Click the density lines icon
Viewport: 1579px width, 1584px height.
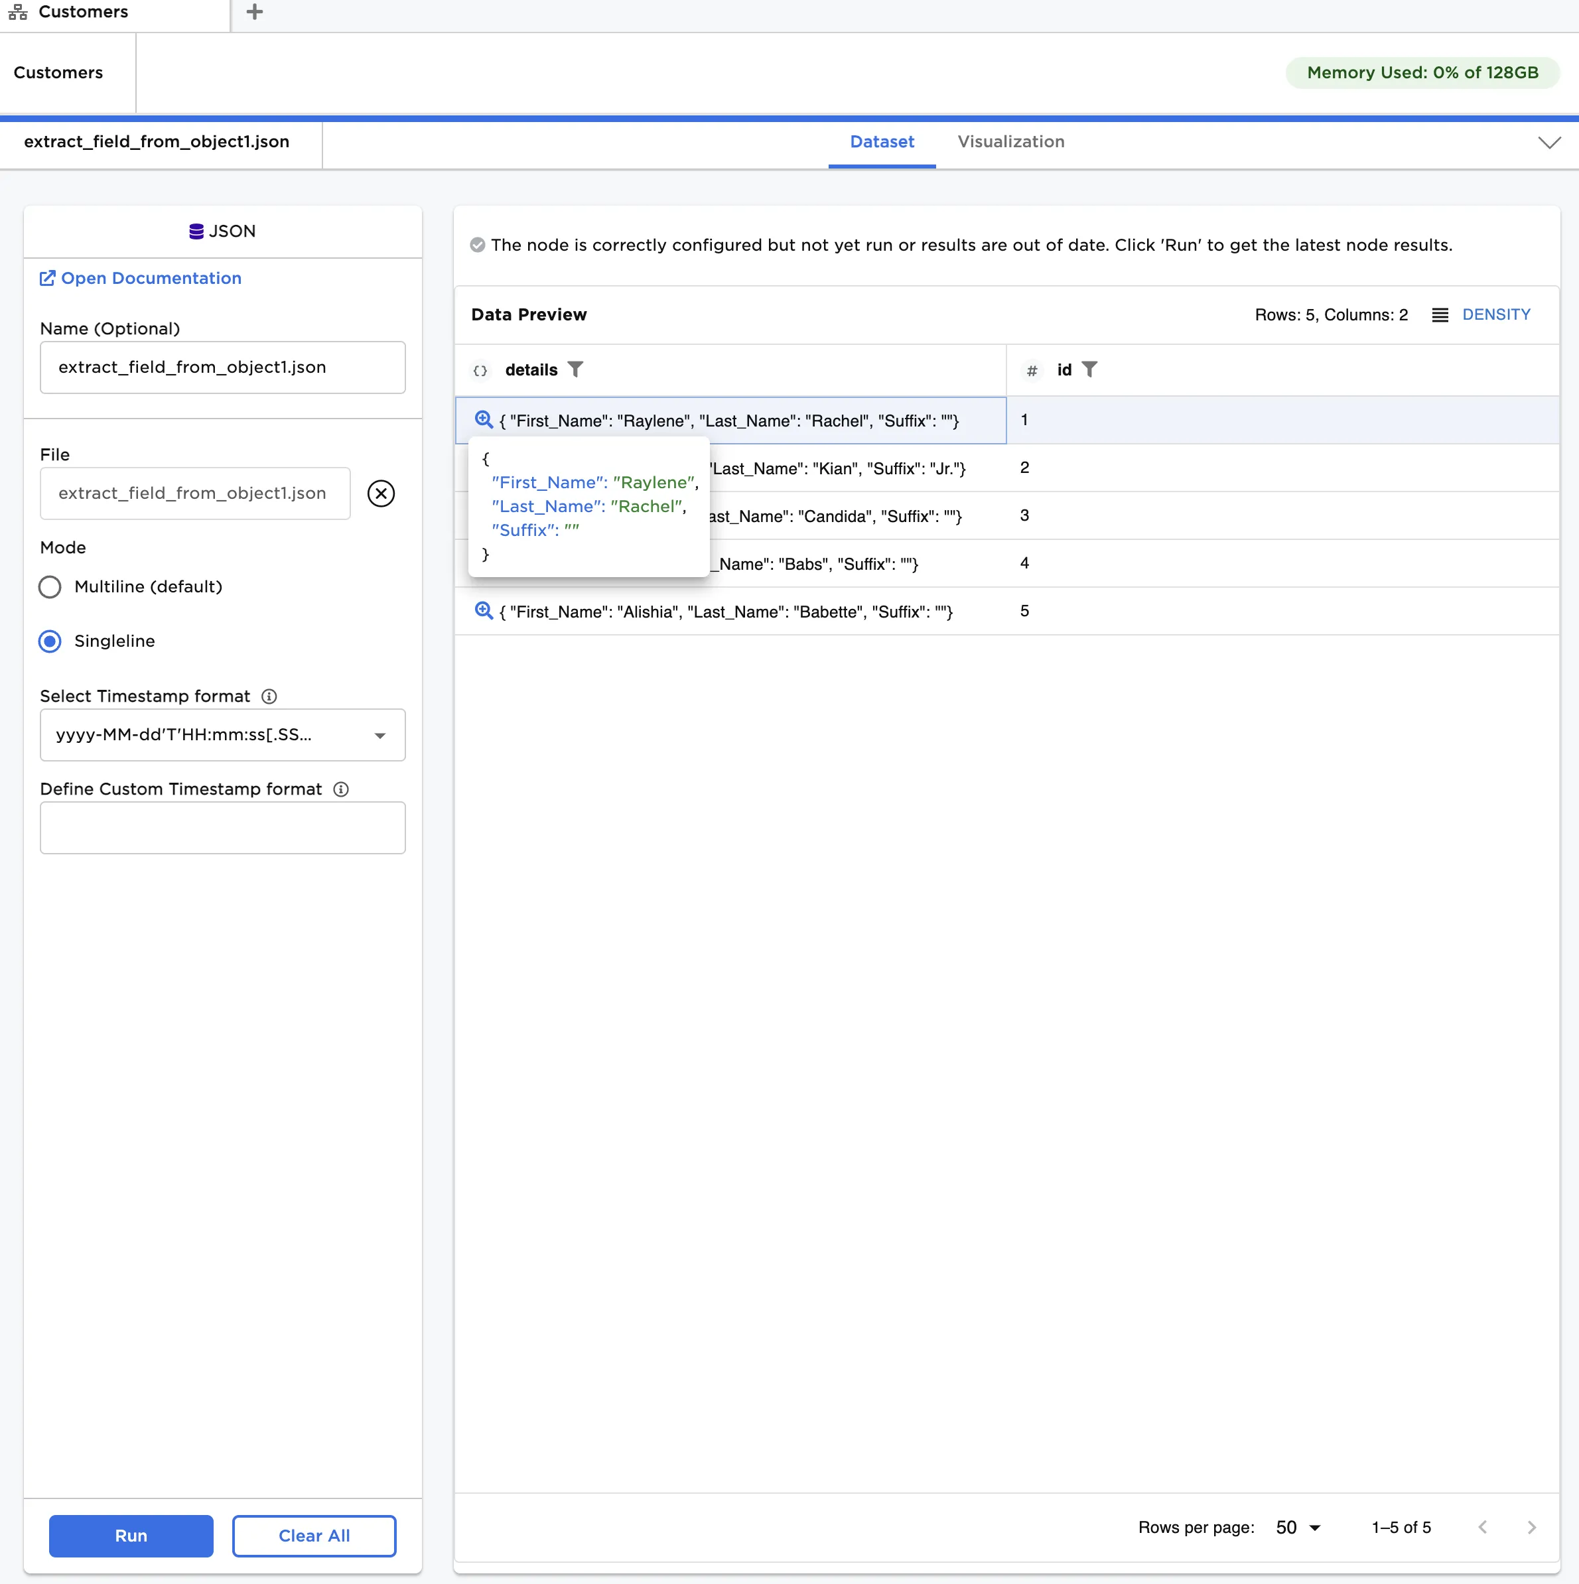[x=1440, y=315]
